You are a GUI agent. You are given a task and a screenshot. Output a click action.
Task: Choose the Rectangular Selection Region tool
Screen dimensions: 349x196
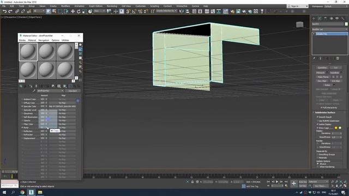(x=60, y=11)
